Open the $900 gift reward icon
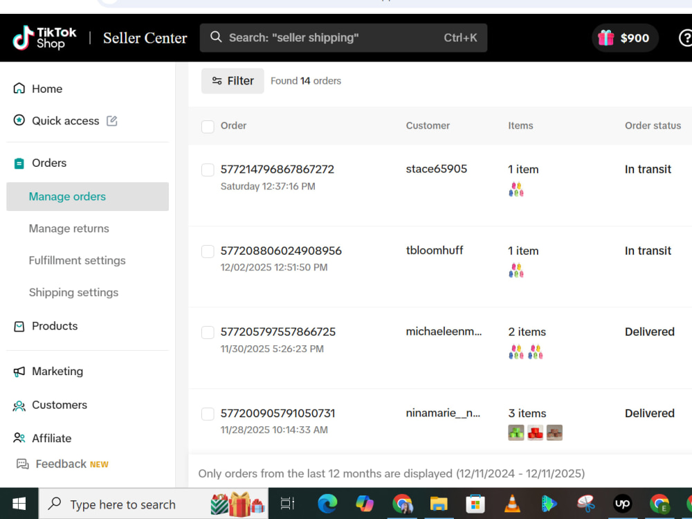This screenshot has width=692, height=519. 606,38
